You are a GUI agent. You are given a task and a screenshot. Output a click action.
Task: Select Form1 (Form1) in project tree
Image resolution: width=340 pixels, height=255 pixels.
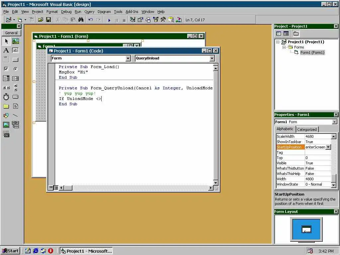point(312,52)
